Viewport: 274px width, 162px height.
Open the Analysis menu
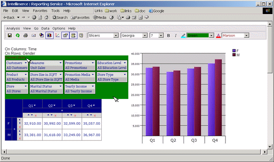(13, 28)
